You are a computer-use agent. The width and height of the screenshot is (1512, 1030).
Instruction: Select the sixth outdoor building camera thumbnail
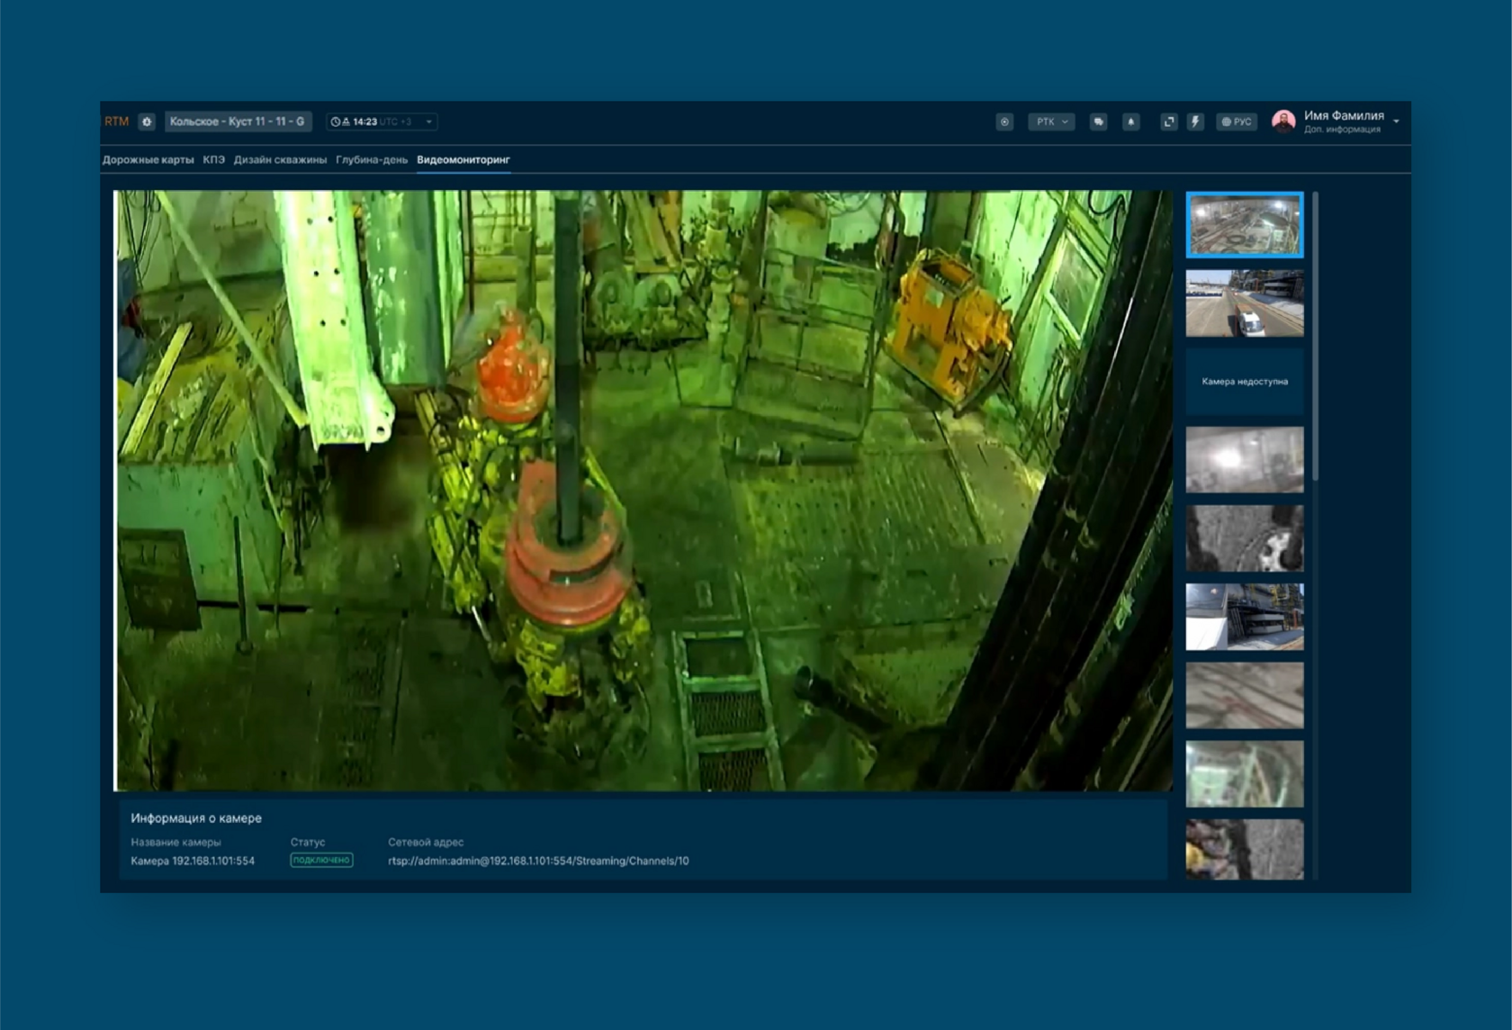pyautogui.click(x=1245, y=617)
